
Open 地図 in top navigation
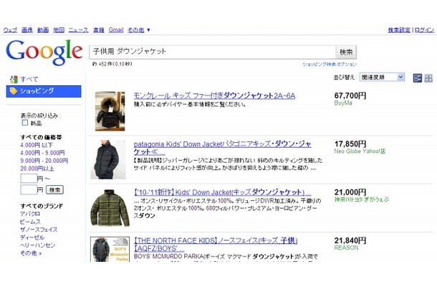click(59, 30)
